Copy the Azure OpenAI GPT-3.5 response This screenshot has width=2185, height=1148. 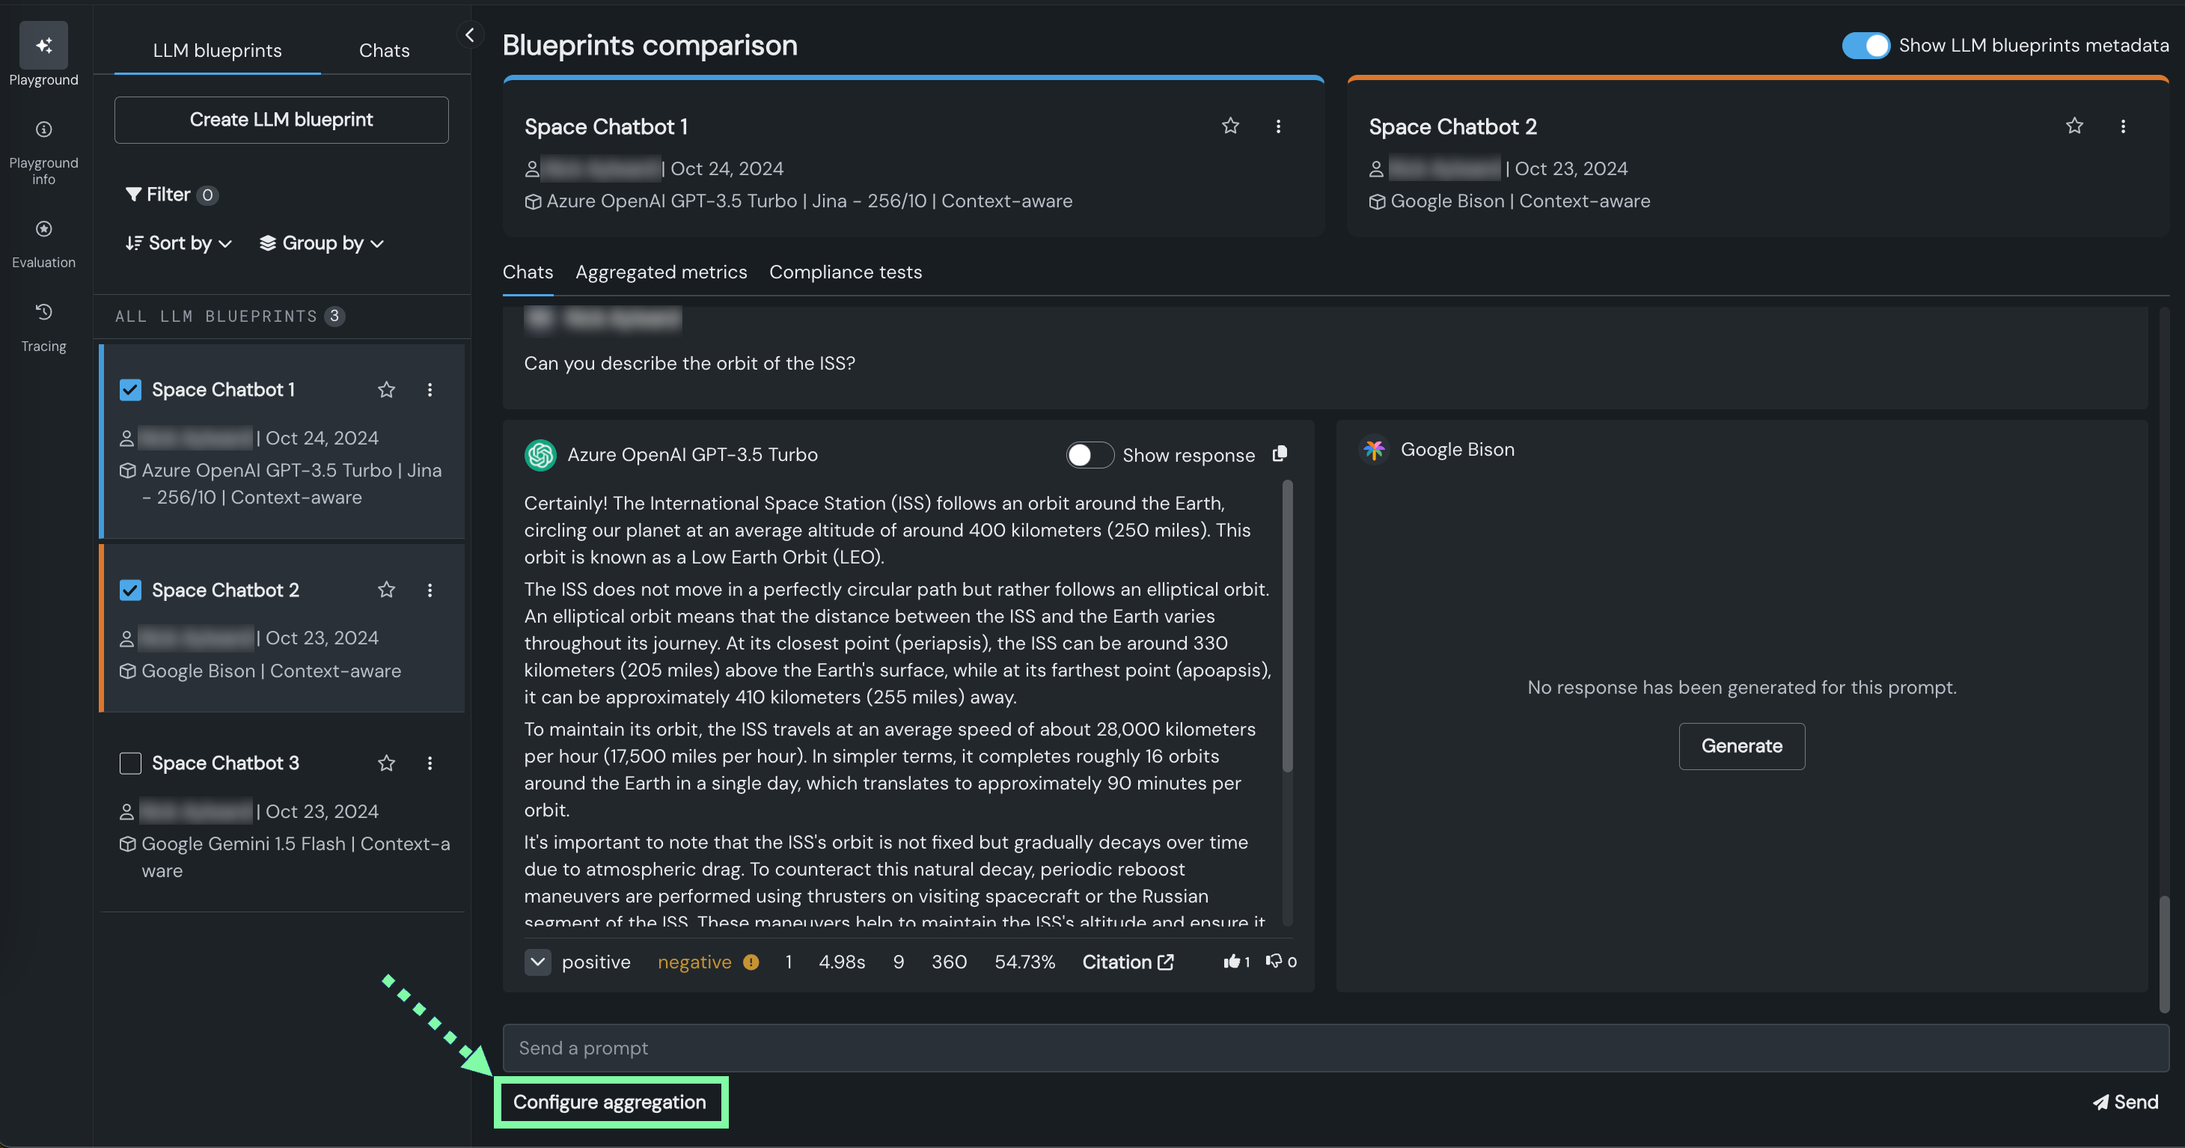tap(1280, 454)
